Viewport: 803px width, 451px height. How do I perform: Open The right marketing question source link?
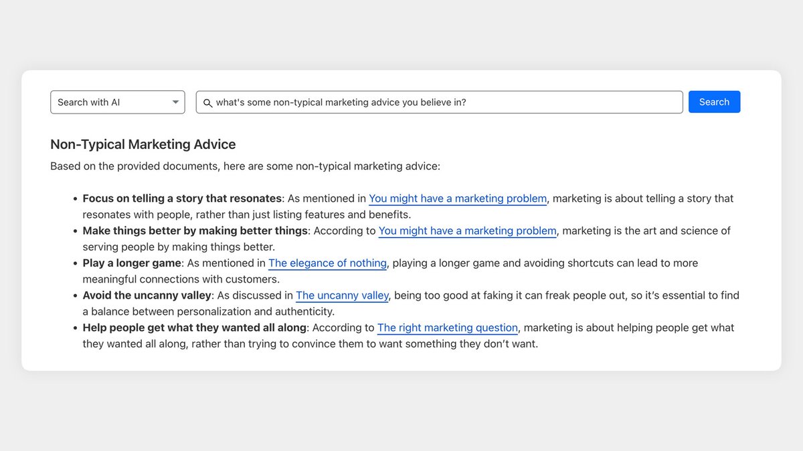(x=447, y=327)
